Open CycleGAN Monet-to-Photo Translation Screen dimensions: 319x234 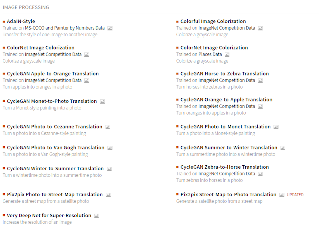[52, 101]
